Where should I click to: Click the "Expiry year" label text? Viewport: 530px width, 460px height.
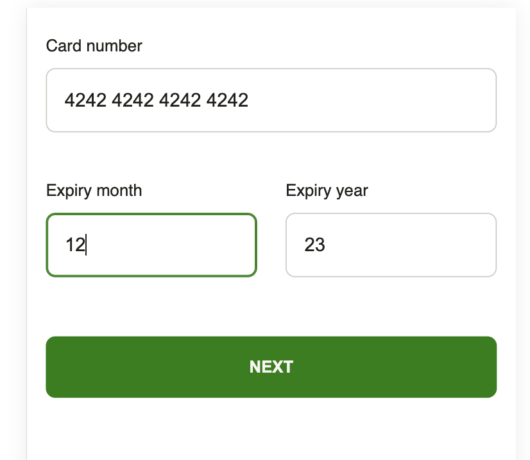point(327,191)
